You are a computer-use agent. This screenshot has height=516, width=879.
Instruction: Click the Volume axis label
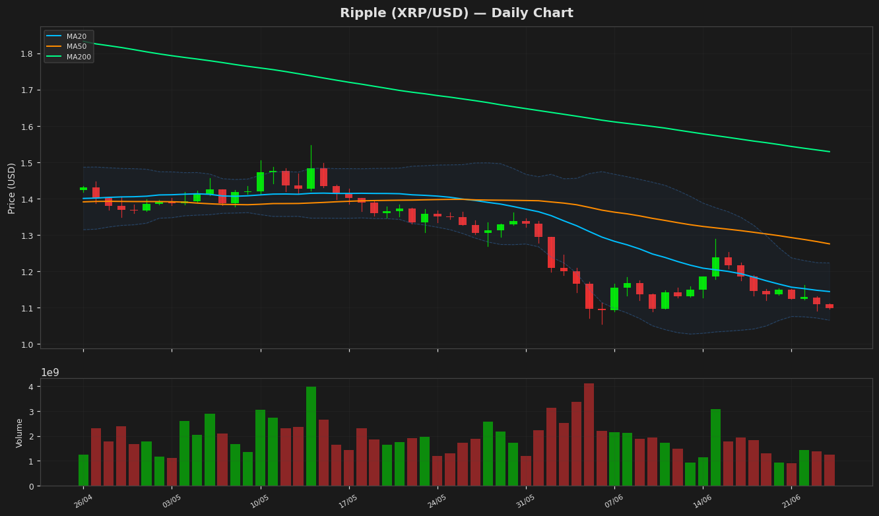(x=19, y=433)
